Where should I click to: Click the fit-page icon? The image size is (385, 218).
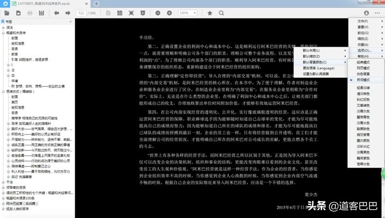tap(131, 13)
